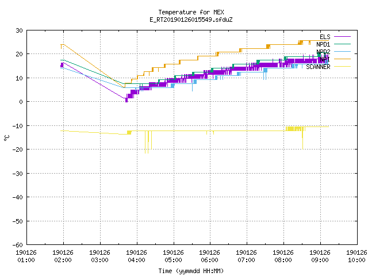Click the y-axis tick label -20
The height and width of the screenshot is (276, 368).
(18, 149)
